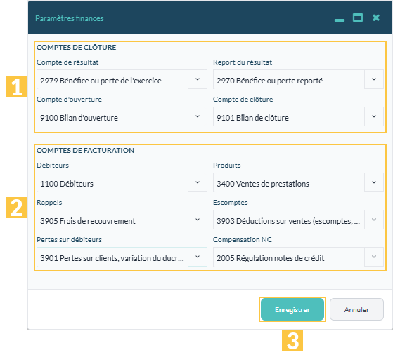Open the Escomptes account dropdown arrow

coord(374,220)
